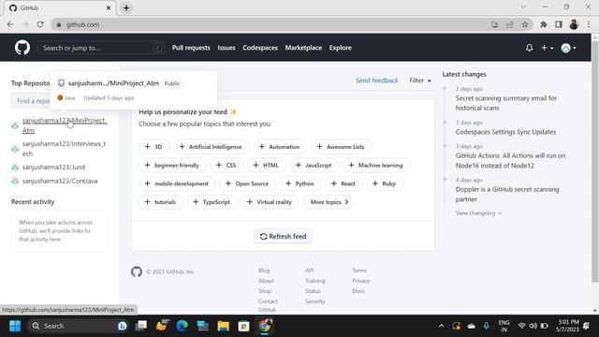Add the 3D topic

[153, 147]
